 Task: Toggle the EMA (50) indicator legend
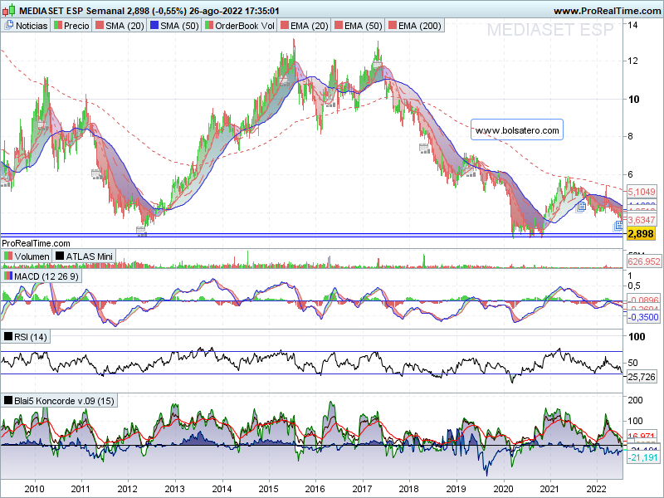[359, 26]
